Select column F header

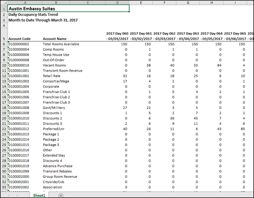164,3
